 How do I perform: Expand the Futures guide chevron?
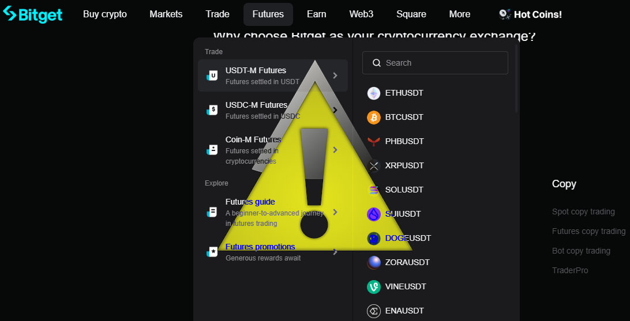tap(335, 212)
